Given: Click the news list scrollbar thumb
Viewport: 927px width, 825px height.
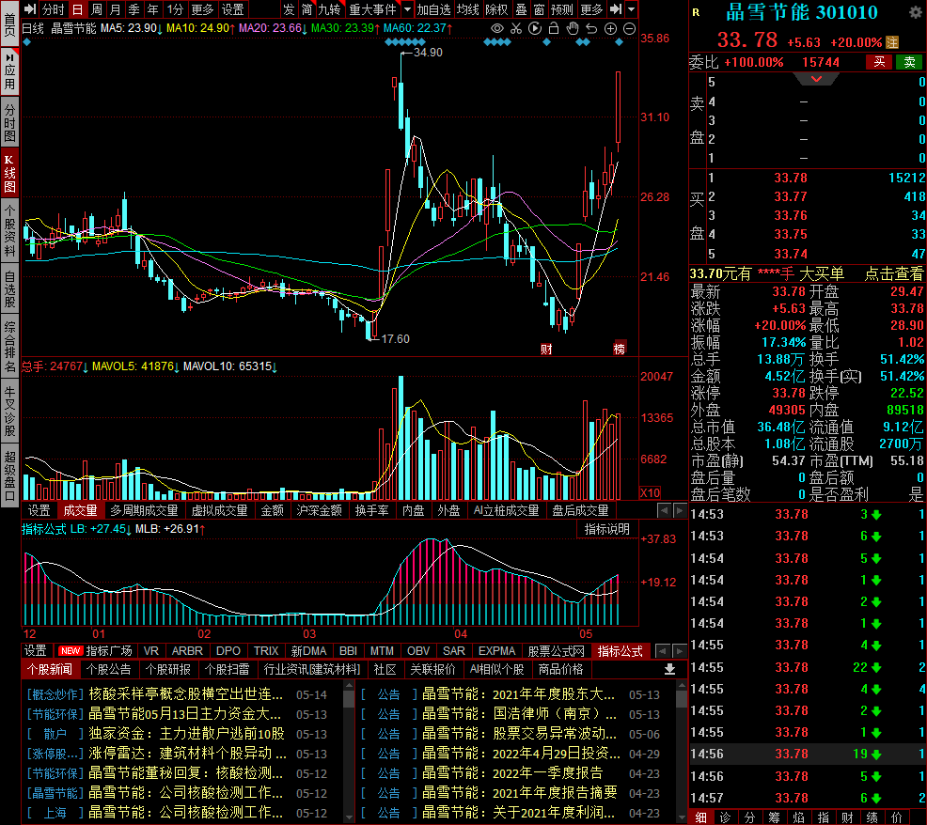Looking at the screenshot, I should tap(349, 698).
